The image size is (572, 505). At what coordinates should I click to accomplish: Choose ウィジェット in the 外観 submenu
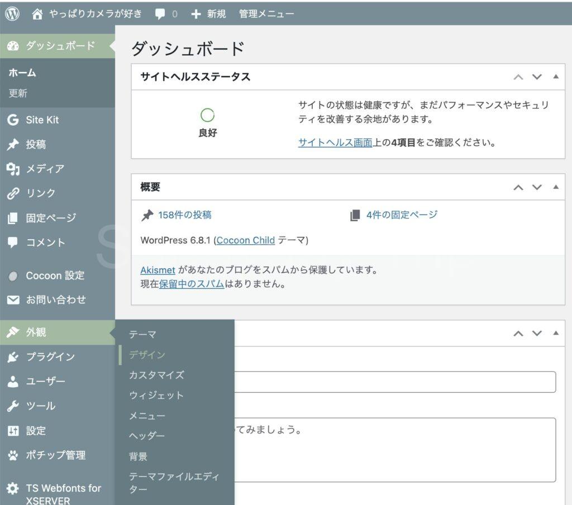pyautogui.click(x=156, y=396)
